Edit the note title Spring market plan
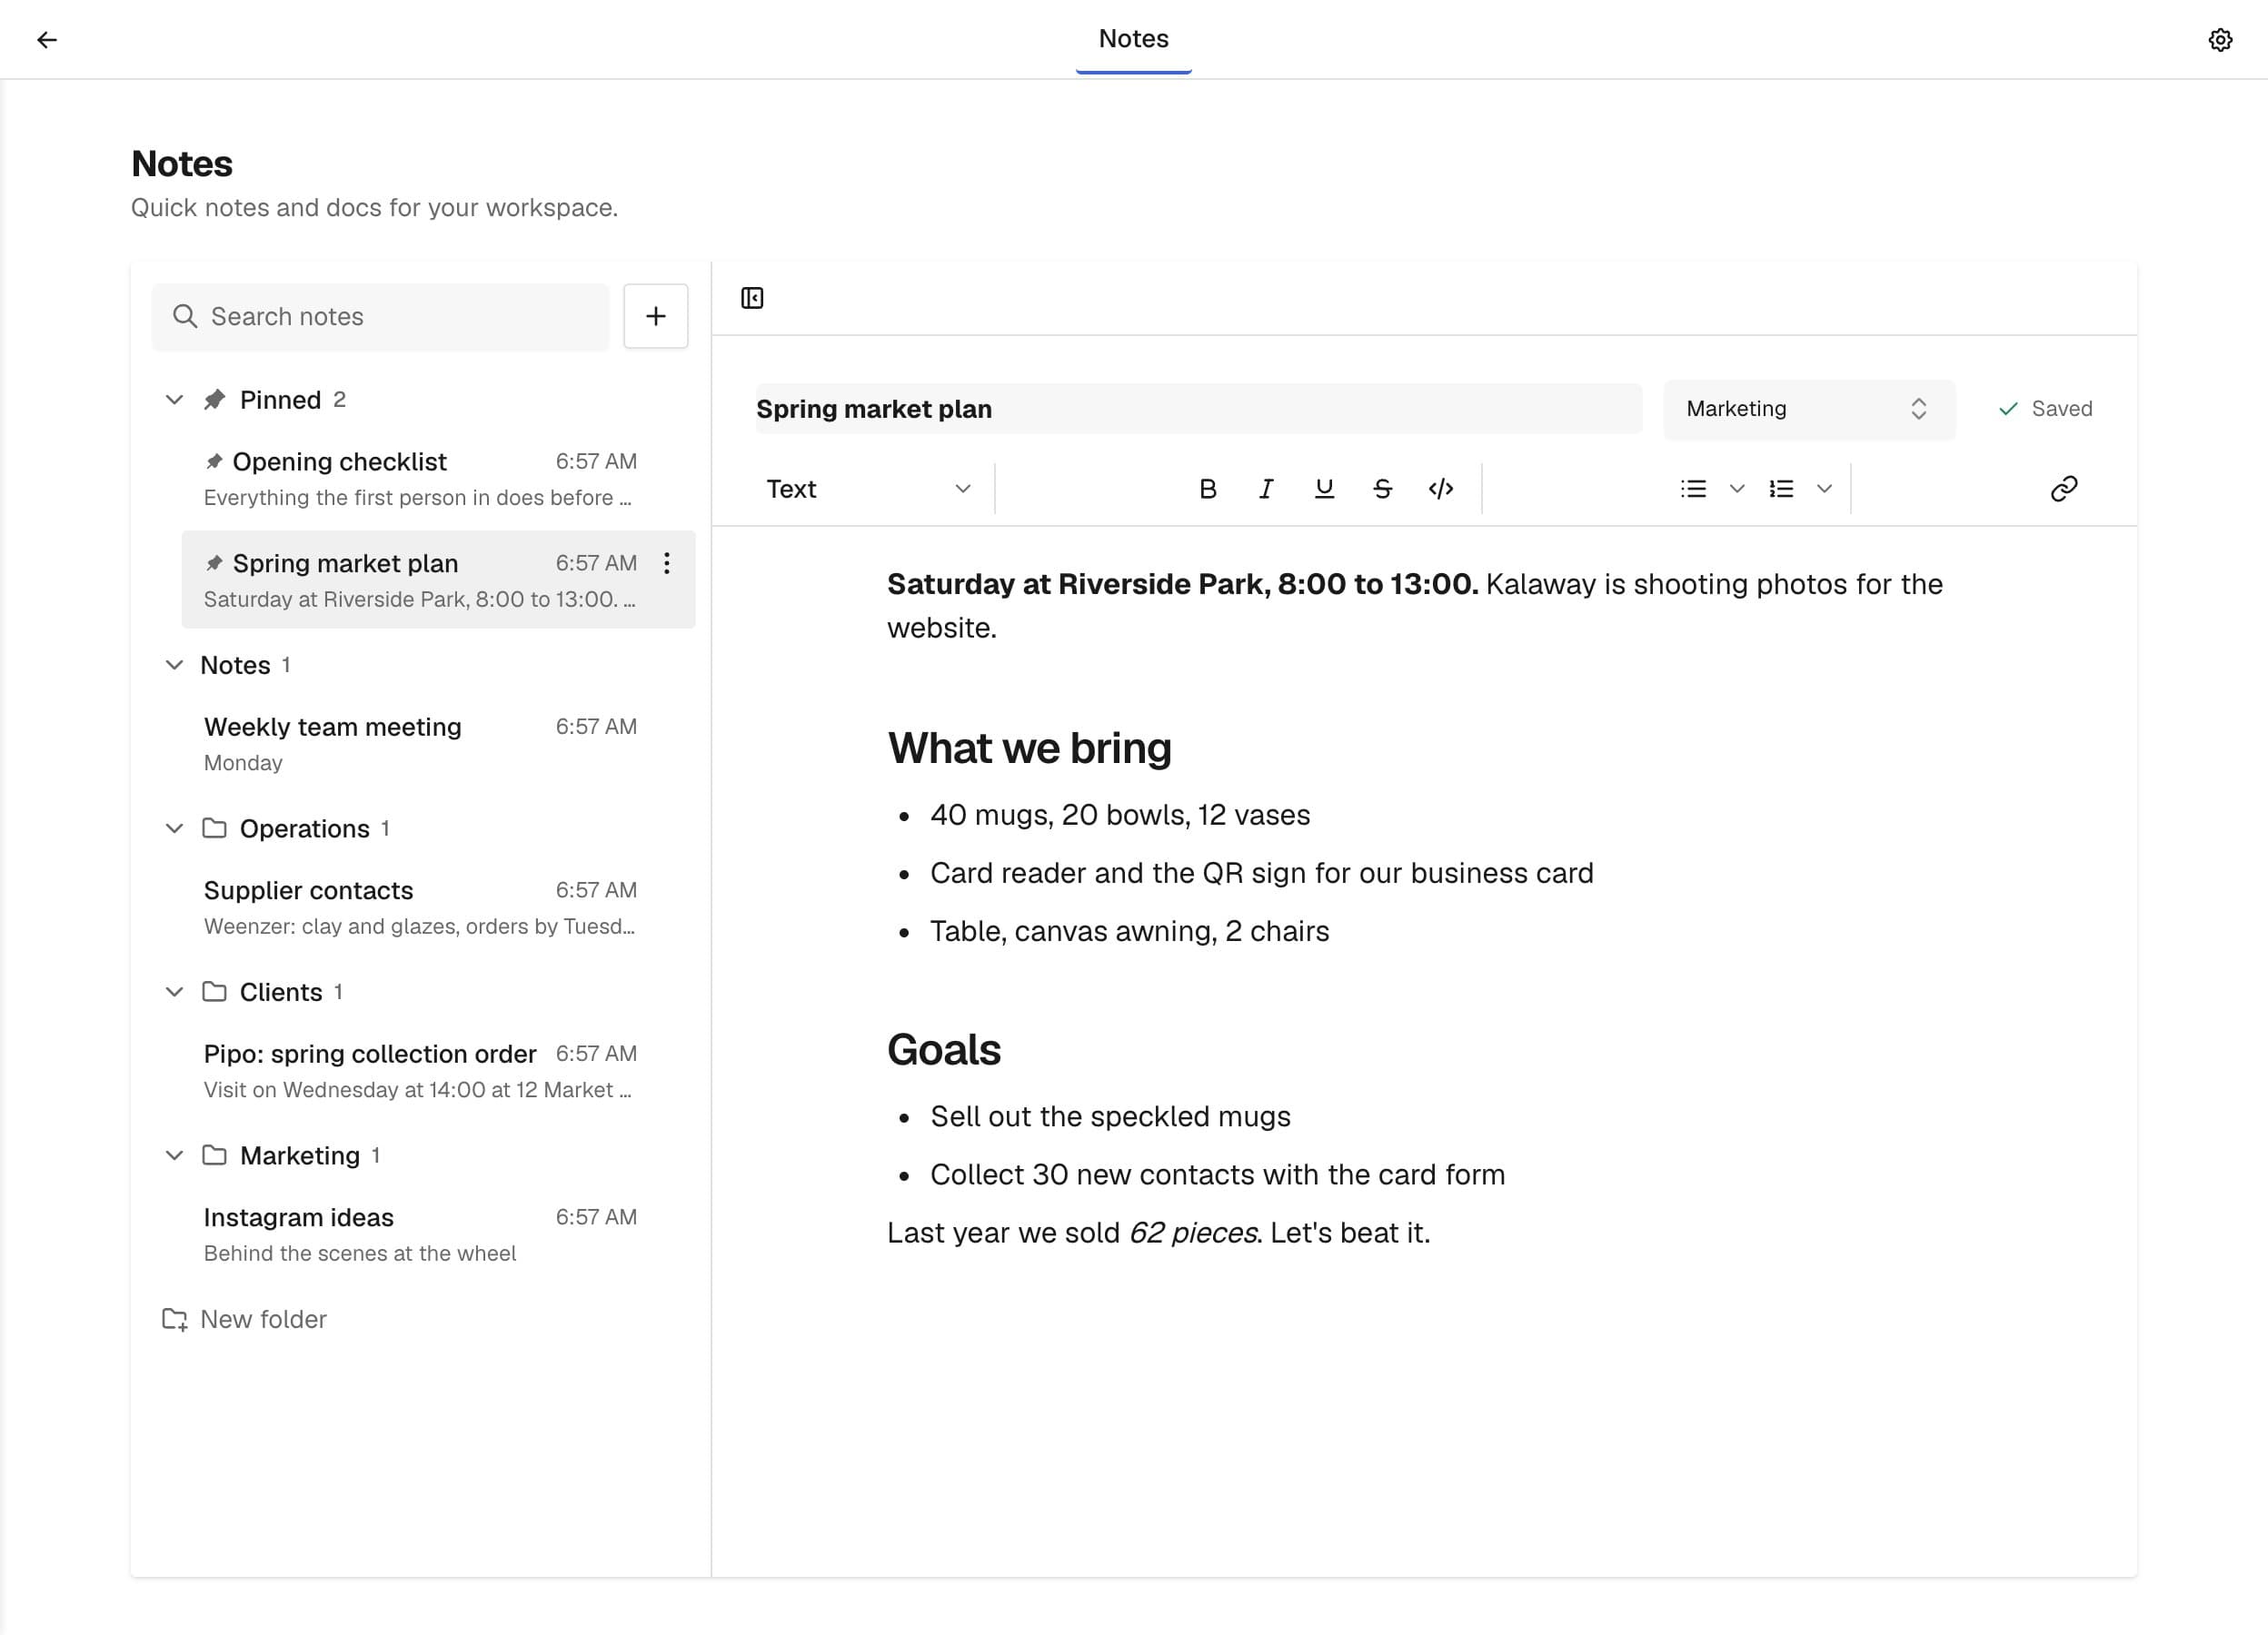This screenshot has height=1635, width=2268. click(x=1198, y=409)
